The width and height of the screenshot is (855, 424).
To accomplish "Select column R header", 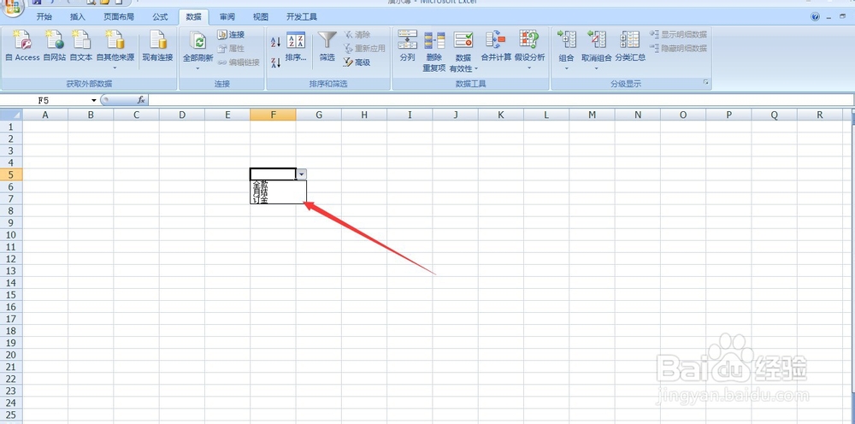I will pyautogui.click(x=820, y=115).
